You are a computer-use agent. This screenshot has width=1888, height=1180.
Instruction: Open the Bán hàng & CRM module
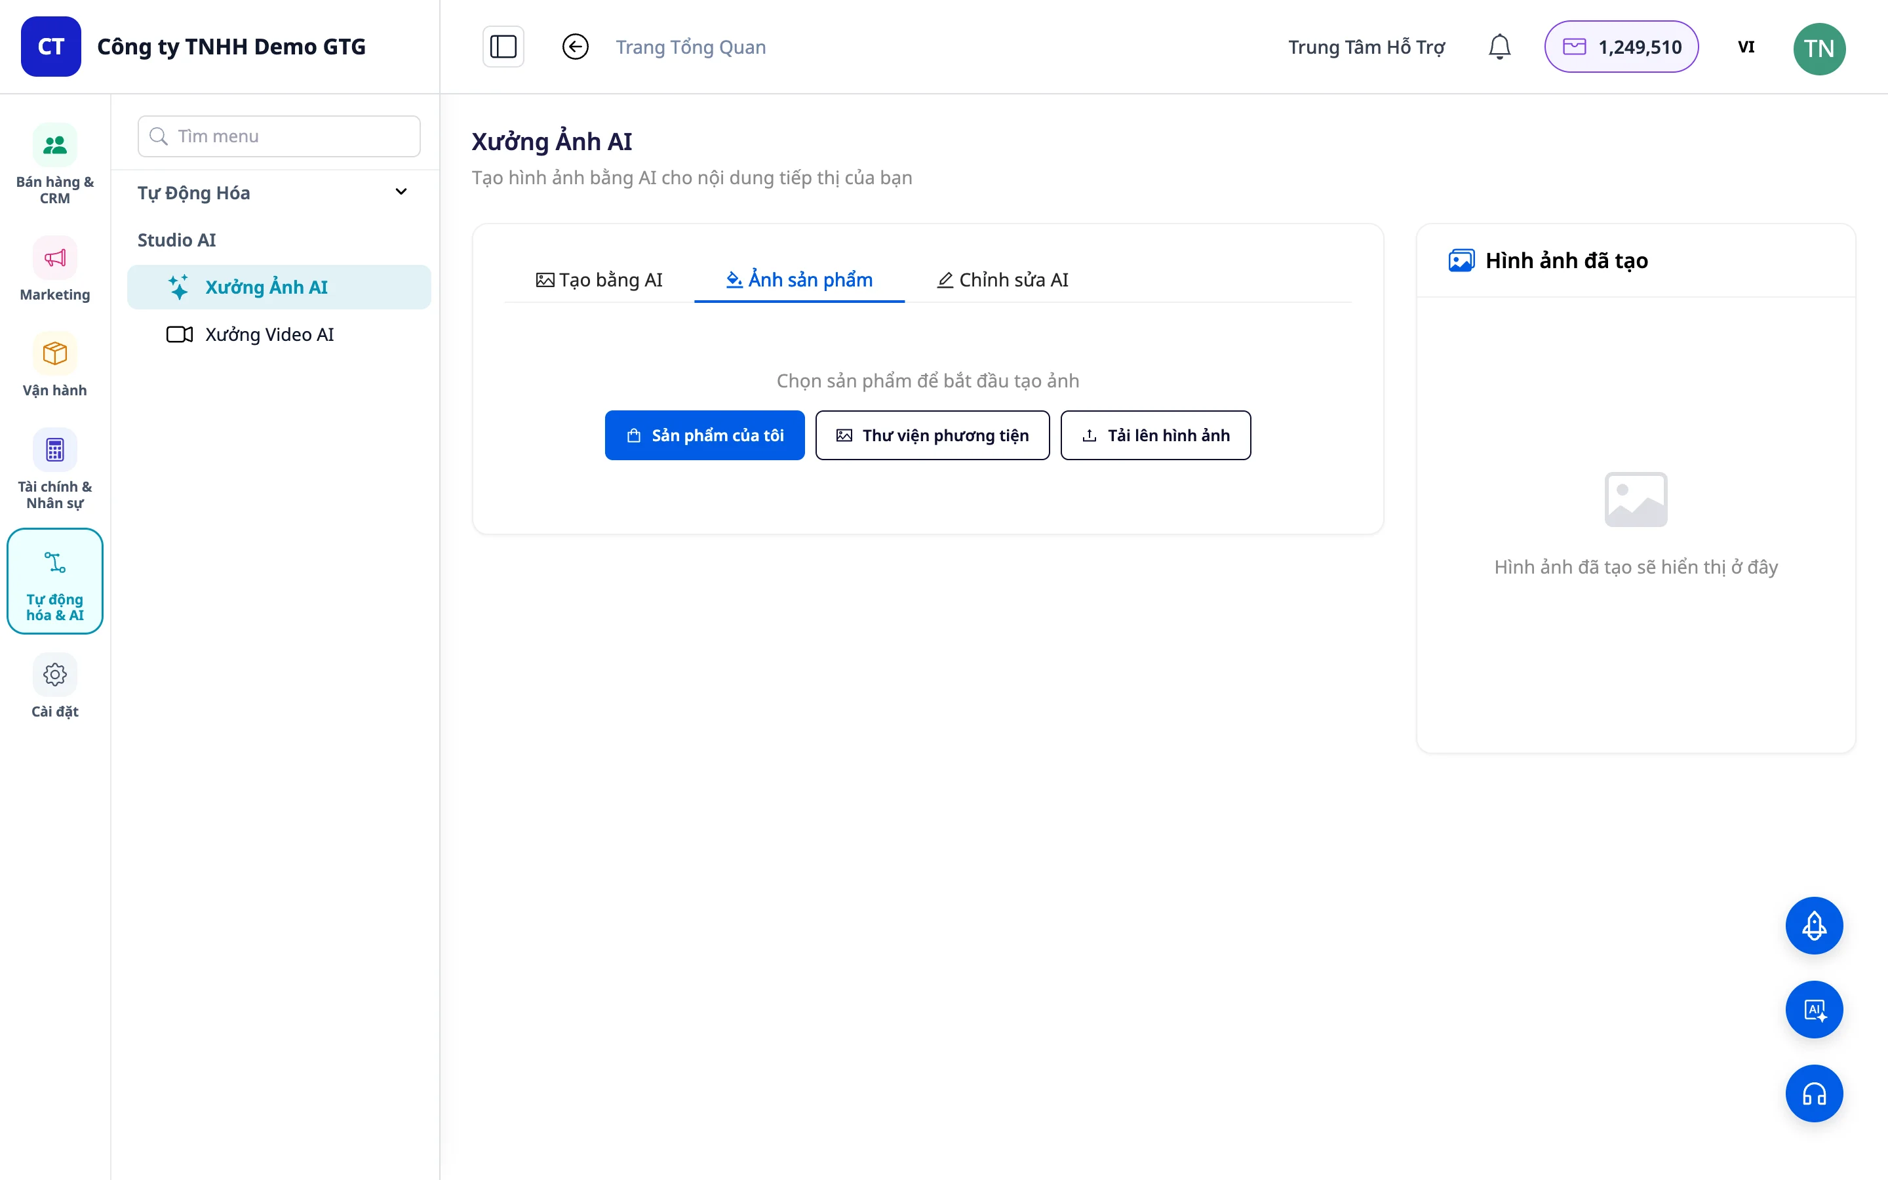[x=54, y=163]
